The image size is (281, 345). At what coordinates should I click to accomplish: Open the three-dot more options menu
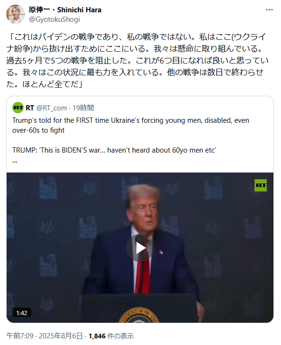click(x=269, y=10)
